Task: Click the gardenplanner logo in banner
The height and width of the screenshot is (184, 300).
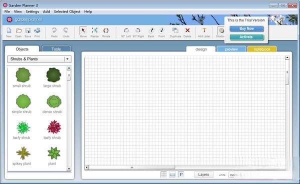Action: (24, 19)
